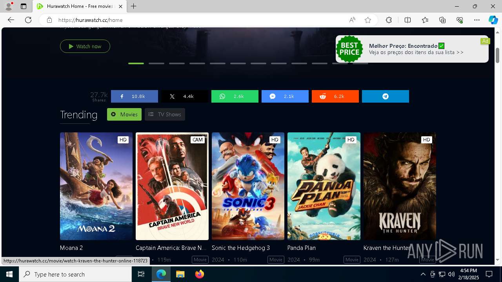The height and width of the screenshot is (282, 502).
Task: Open Extensions puzzle icon
Action: pyautogui.click(x=389, y=20)
